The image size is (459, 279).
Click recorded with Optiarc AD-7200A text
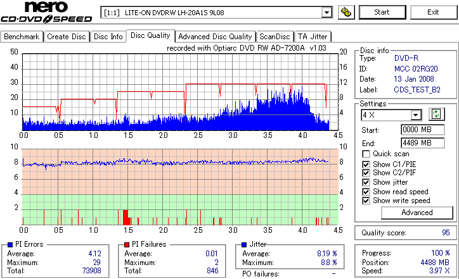tap(247, 48)
